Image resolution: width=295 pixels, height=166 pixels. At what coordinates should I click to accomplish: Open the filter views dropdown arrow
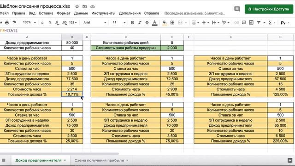coord(264,23)
